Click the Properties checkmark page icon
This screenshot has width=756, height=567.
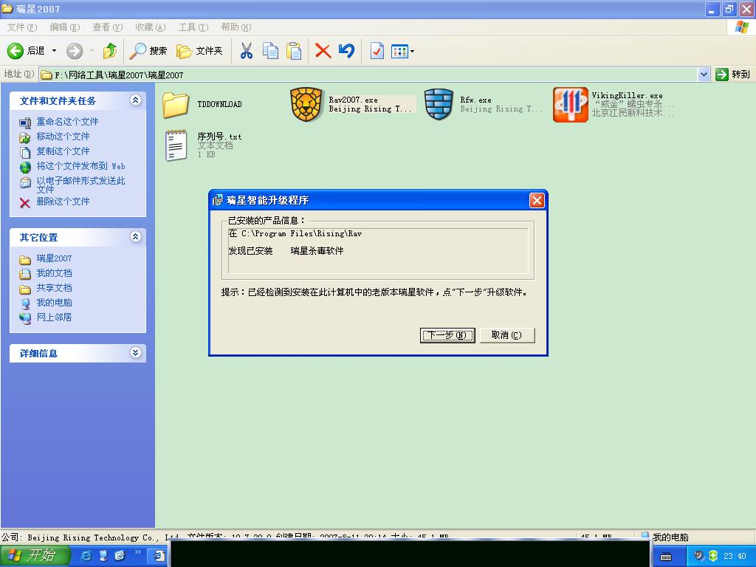point(377,51)
